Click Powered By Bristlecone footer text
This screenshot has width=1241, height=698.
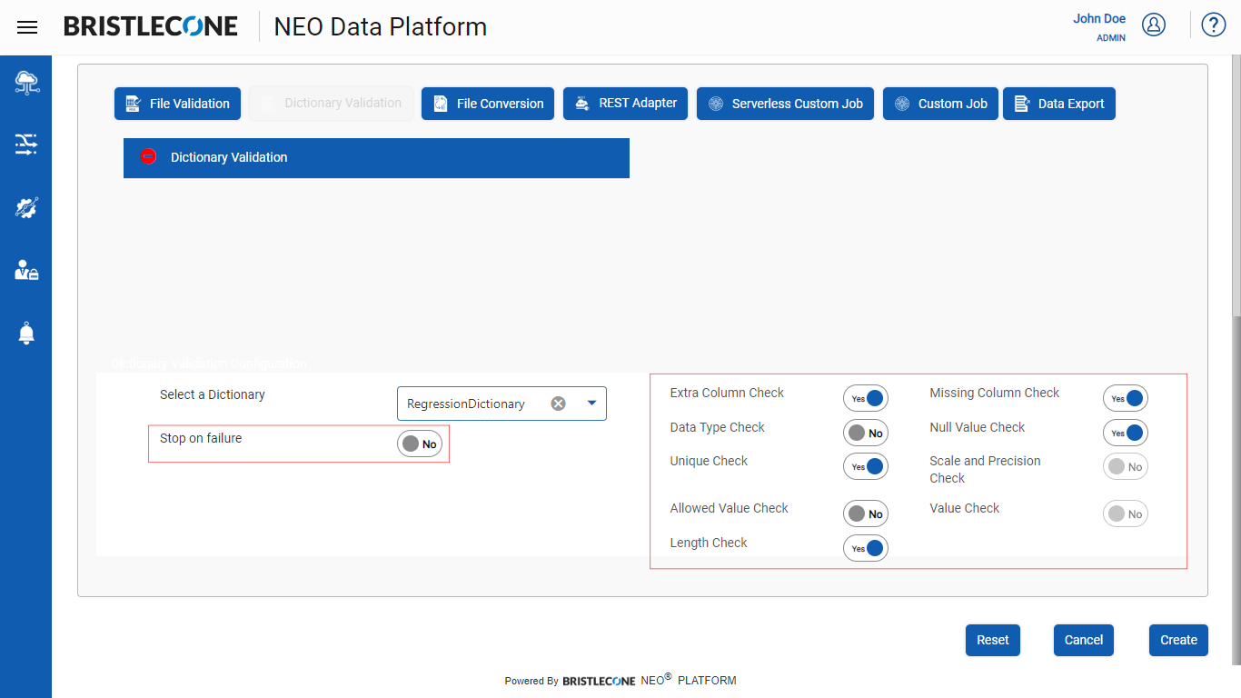(620, 680)
